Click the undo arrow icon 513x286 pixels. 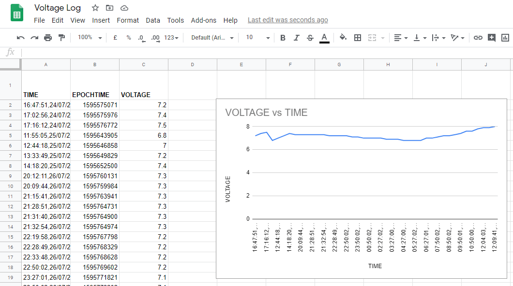click(20, 38)
